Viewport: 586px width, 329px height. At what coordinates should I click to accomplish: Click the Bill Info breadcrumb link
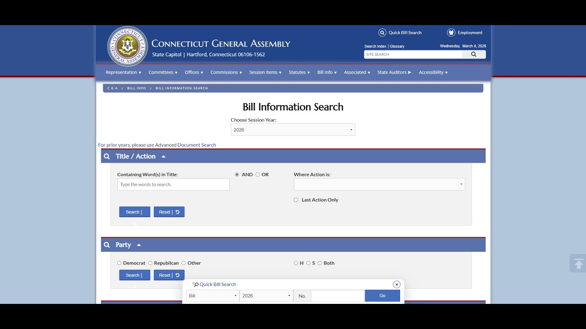(x=136, y=88)
